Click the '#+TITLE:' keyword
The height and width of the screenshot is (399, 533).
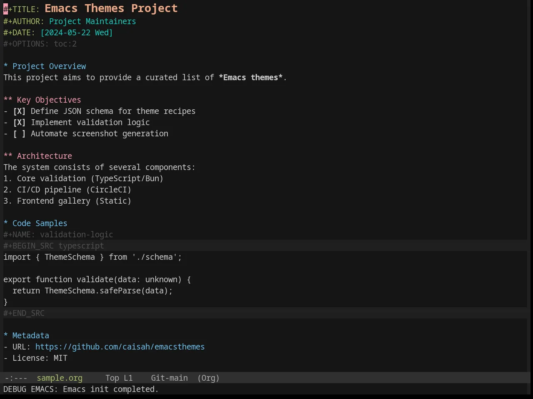click(22, 9)
